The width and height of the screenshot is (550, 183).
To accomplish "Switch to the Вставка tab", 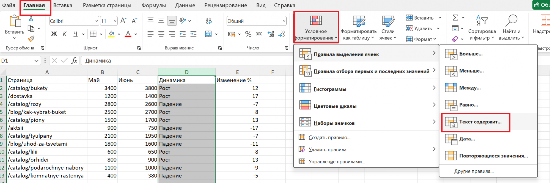I will (63, 5).
